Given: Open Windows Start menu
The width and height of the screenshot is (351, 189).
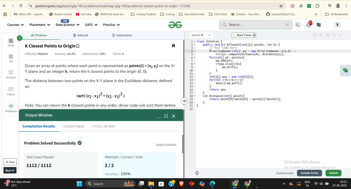Looking at the screenshot, I should pos(80,183).
